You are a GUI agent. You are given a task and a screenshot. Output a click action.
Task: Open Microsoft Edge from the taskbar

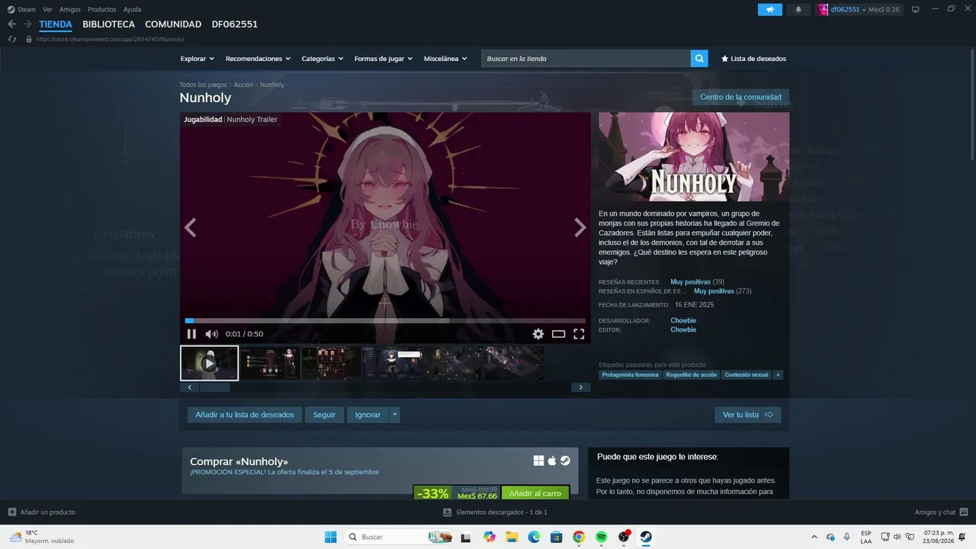click(x=534, y=537)
